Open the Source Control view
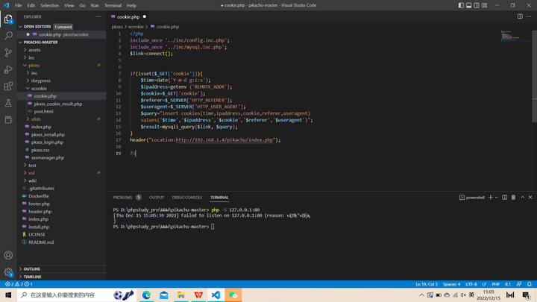537x302 pixels. pos(8,52)
